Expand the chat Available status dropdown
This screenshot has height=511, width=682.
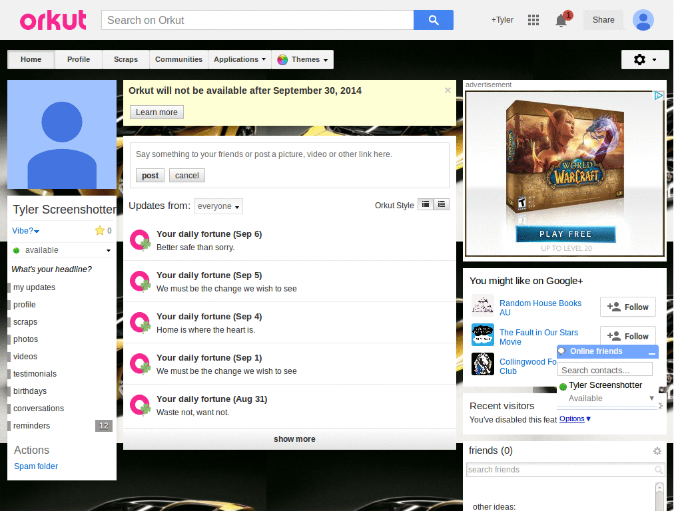(651, 398)
